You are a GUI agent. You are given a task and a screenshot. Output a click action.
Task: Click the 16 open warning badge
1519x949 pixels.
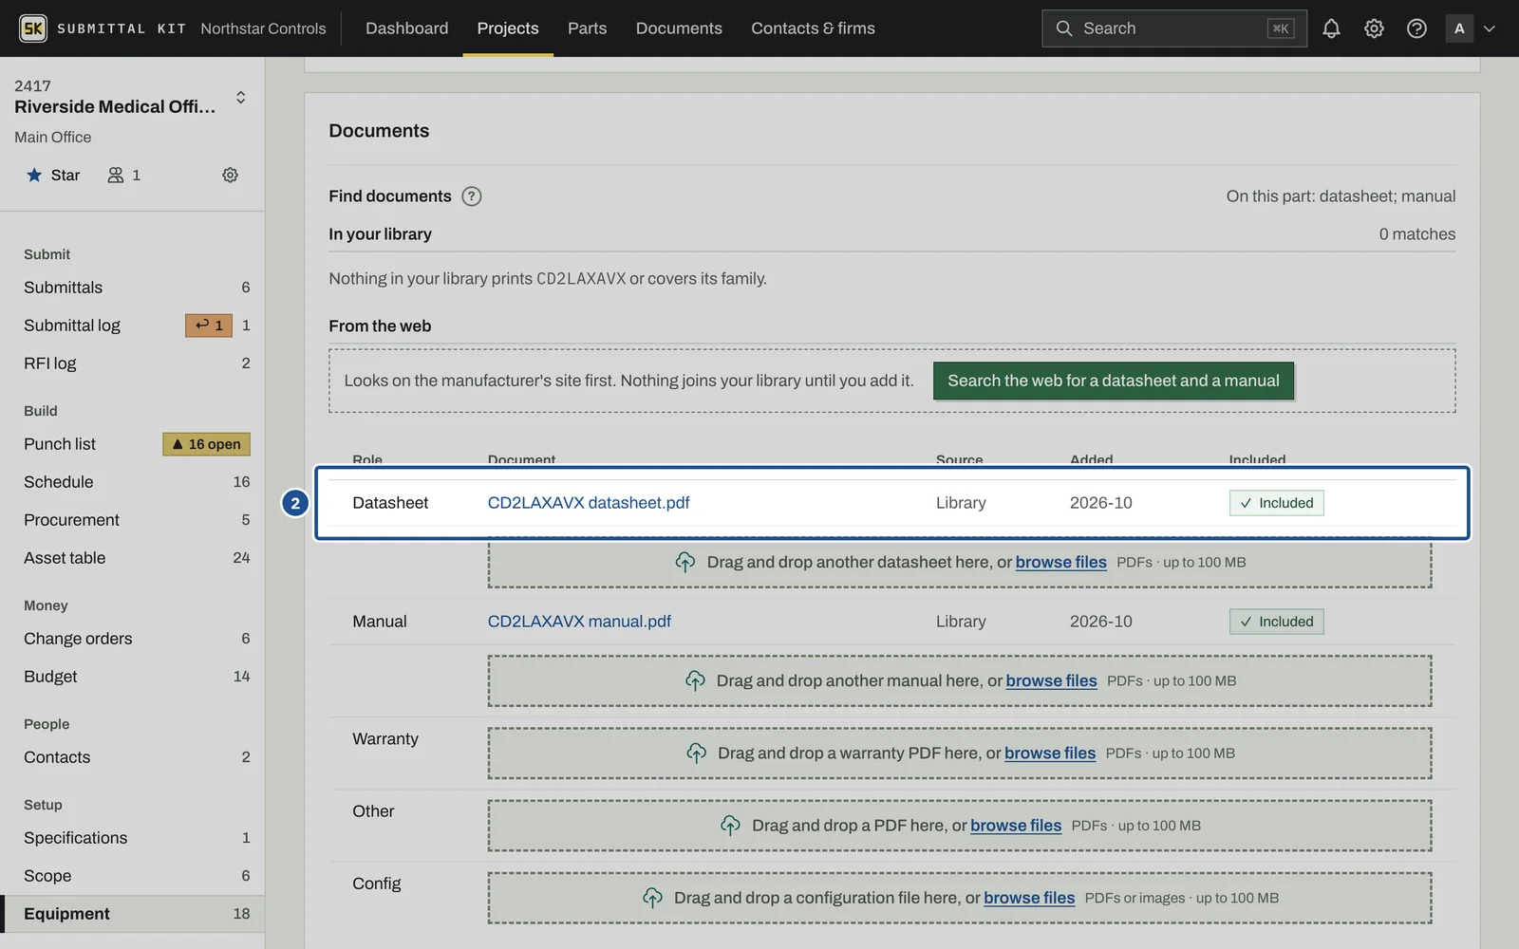(x=206, y=444)
